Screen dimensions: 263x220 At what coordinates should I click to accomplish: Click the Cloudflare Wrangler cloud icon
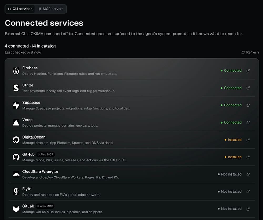[16, 174]
